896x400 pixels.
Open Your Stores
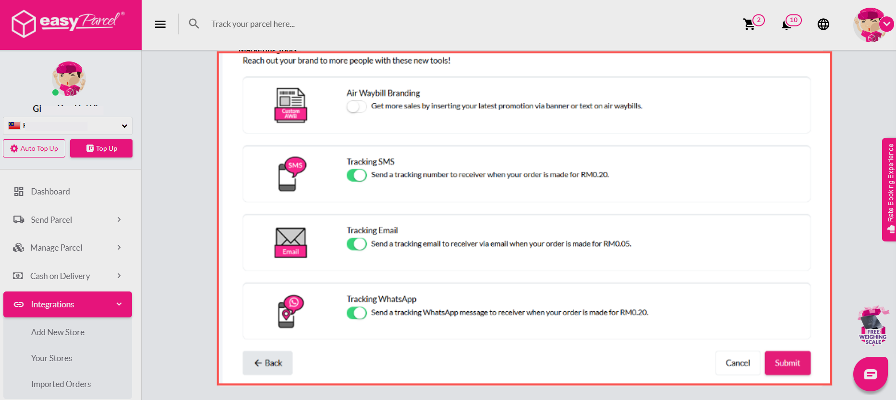[51, 358]
